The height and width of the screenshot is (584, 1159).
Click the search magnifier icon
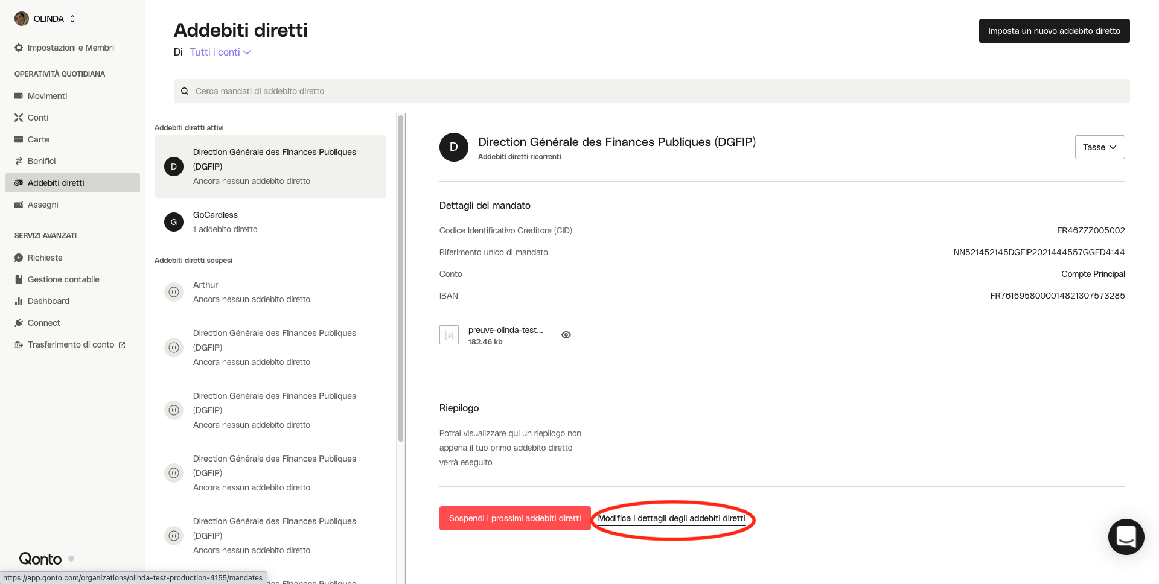(185, 91)
